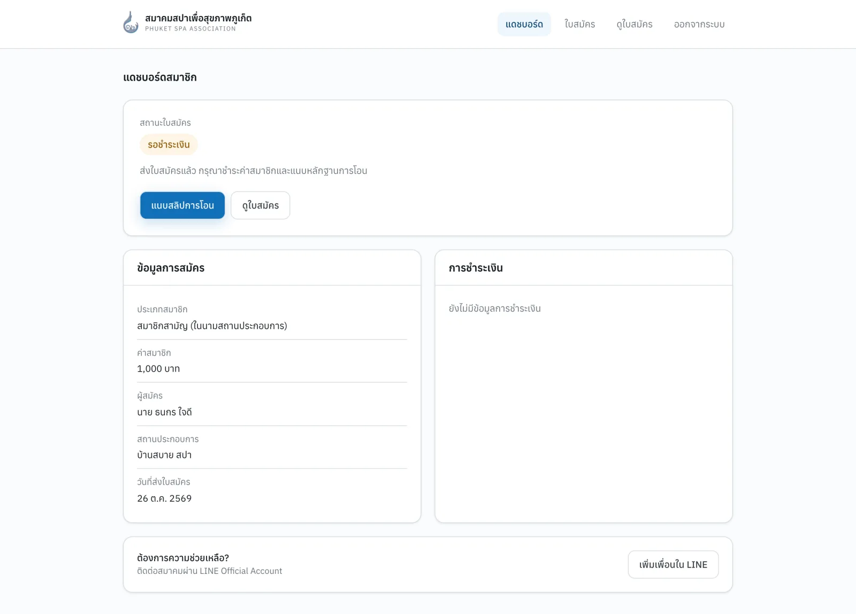Click the establishment name บ้านสบาย สปา

[164, 455]
